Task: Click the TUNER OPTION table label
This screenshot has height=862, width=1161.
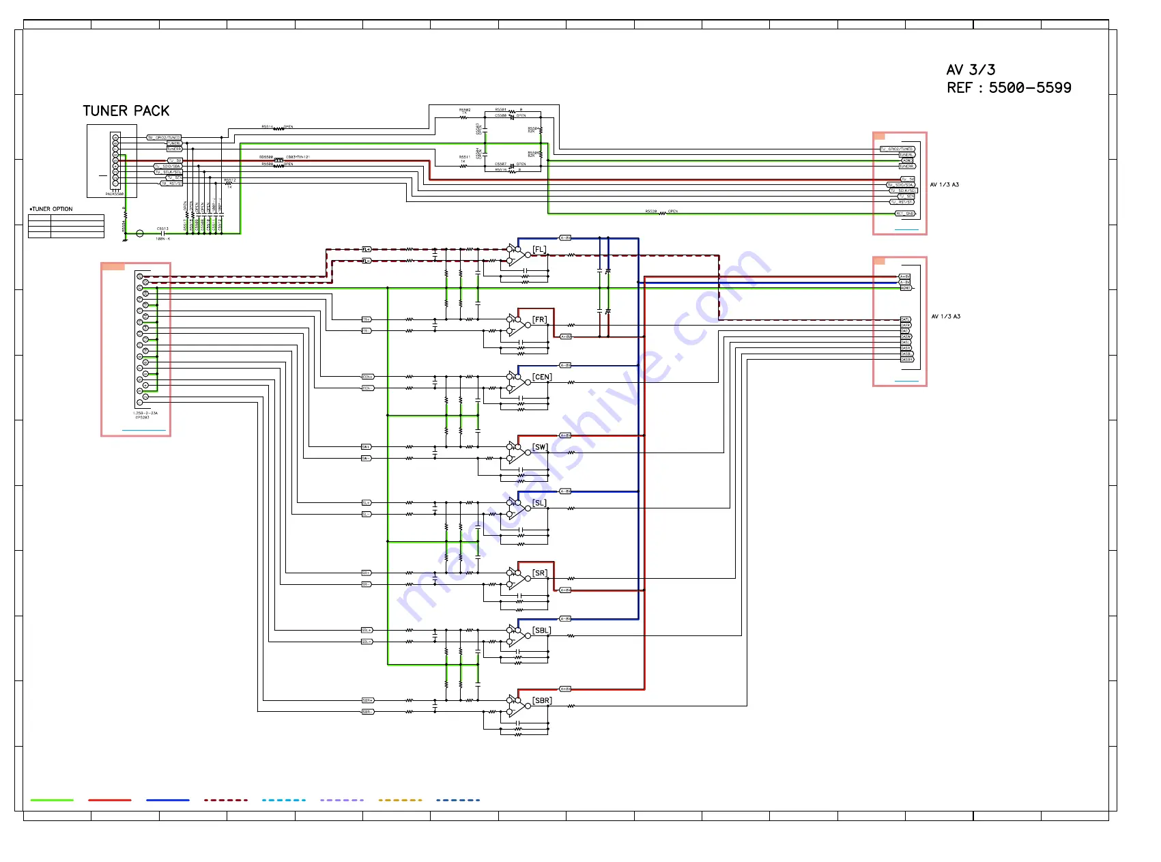Action: [x=51, y=209]
